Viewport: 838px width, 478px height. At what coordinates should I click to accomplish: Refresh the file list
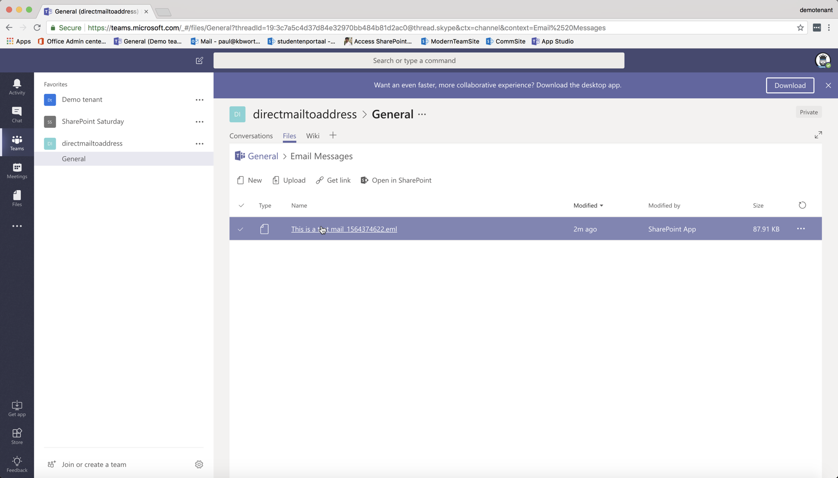(x=802, y=205)
